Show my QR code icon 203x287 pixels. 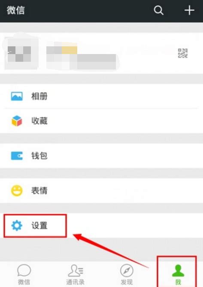point(183,53)
